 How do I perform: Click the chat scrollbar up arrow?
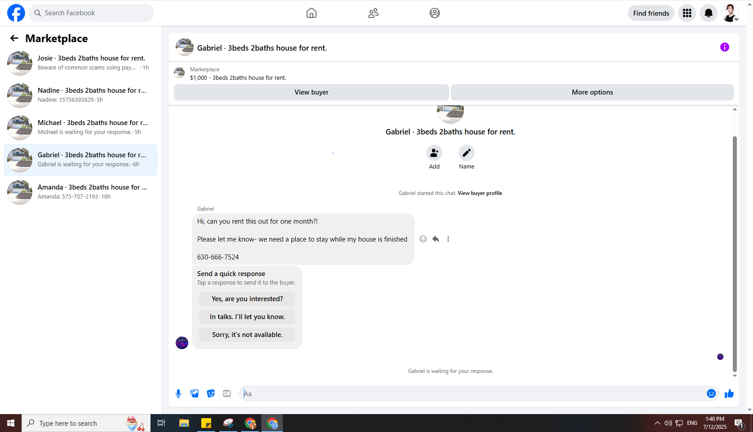735,109
